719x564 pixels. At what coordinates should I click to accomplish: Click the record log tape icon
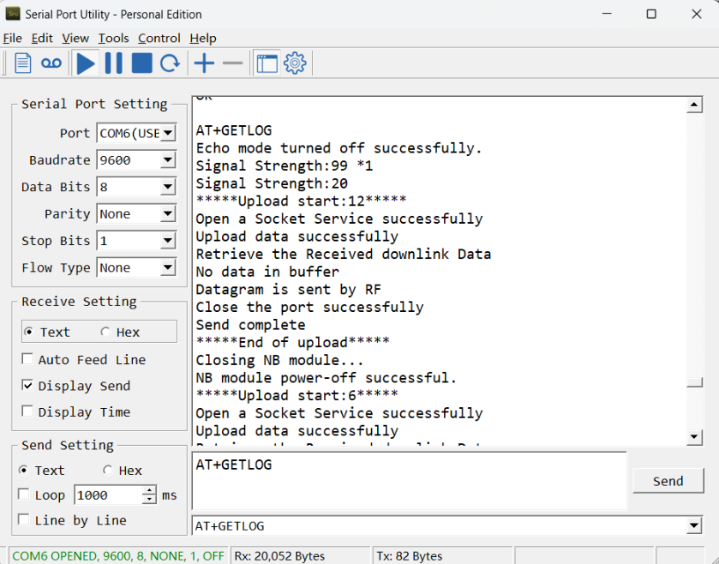51,63
